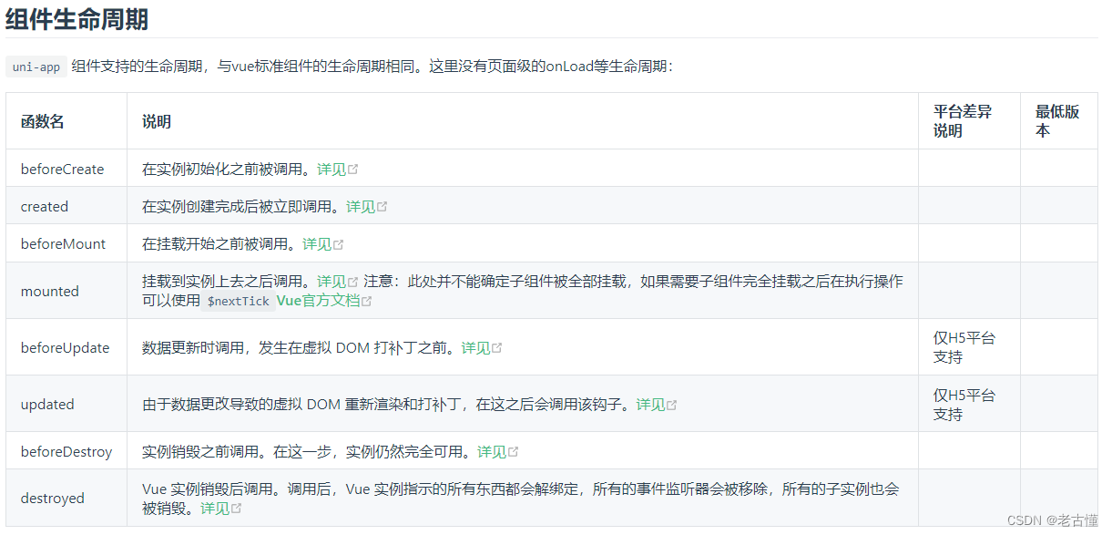
Task: Select the beforeDestroy function name cell
Action: (x=66, y=451)
